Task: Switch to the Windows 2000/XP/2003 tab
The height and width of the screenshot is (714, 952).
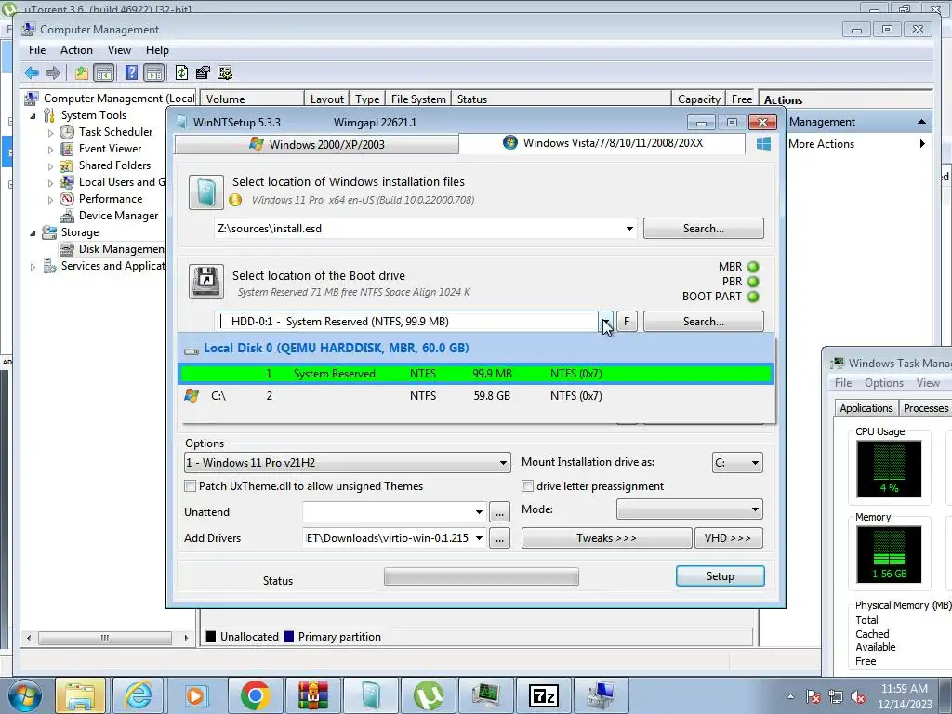Action: [x=316, y=144]
